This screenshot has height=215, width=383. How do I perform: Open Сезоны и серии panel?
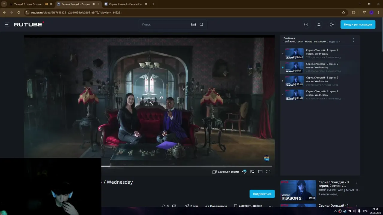click(x=225, y=172)
